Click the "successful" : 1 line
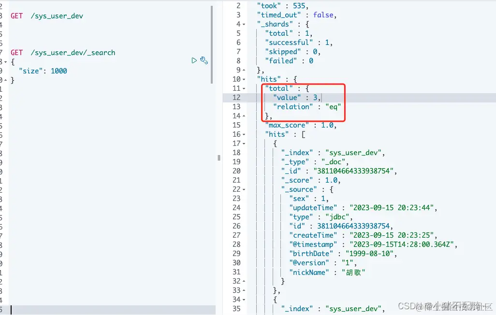 (x=299, y=43)
